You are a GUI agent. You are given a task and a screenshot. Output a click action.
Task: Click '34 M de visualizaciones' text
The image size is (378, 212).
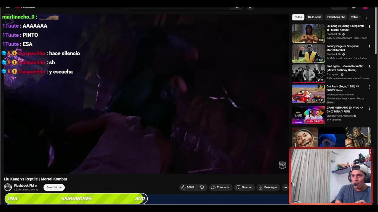pyautogui.click(x=339, y=58)
